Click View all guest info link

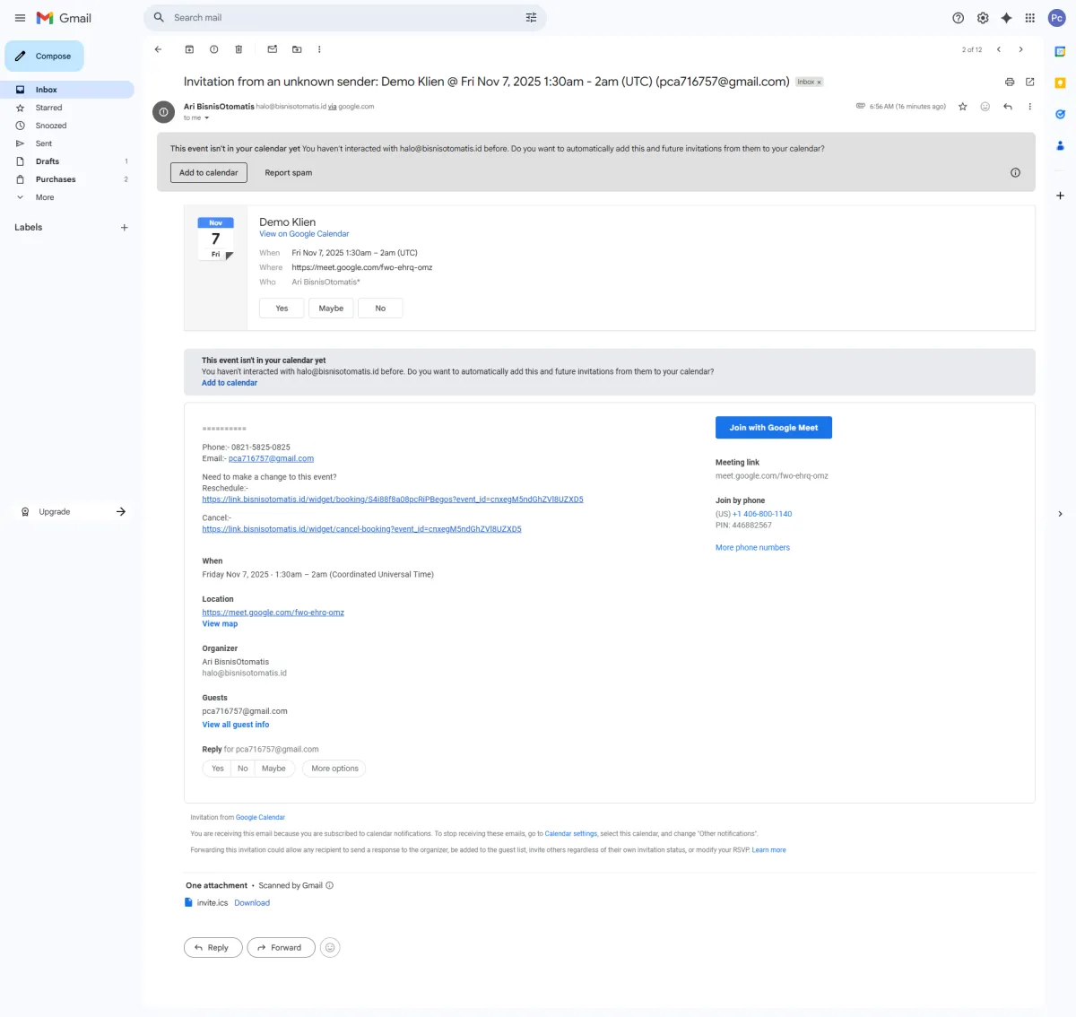tap(236, 725)
